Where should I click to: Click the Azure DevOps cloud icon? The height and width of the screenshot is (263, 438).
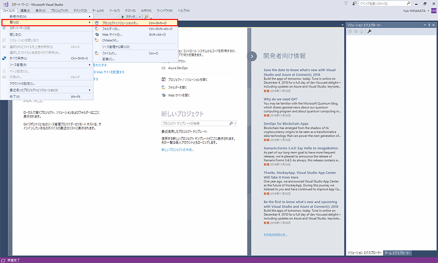click(x=164, y=68)
